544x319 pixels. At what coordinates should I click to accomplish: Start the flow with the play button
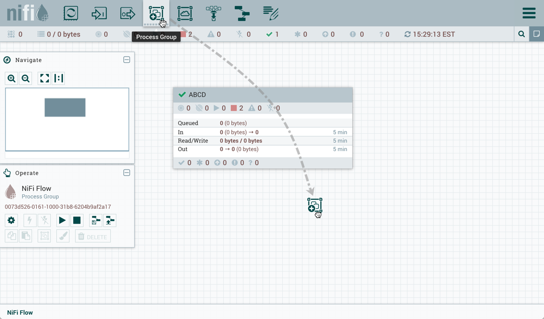(62, 220)
